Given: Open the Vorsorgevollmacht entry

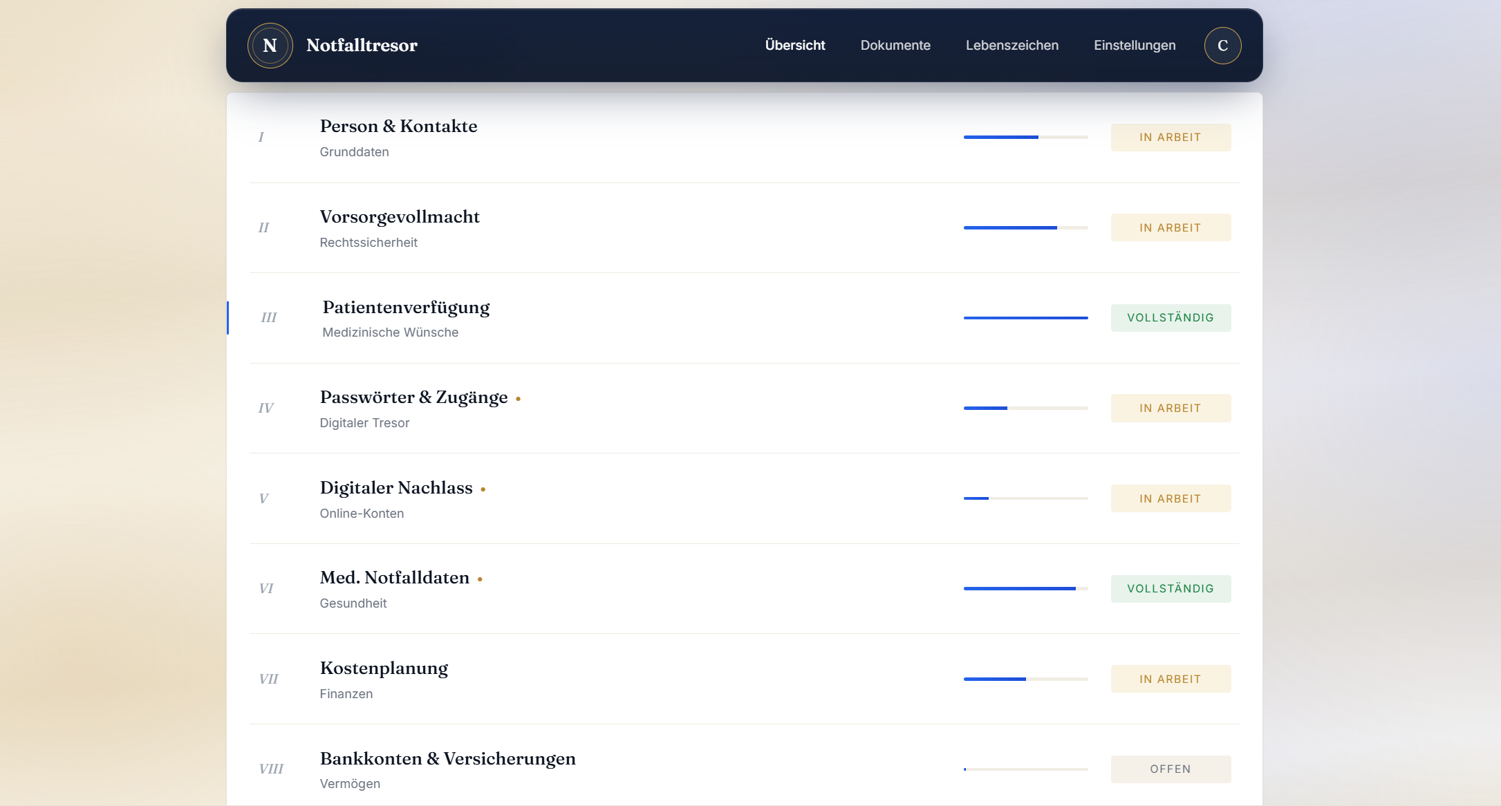Looking at the screenshot, I should pyautogui.click(x=745, y=228).
